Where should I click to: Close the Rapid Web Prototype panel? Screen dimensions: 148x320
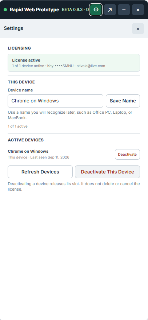[x=138, y=9]
